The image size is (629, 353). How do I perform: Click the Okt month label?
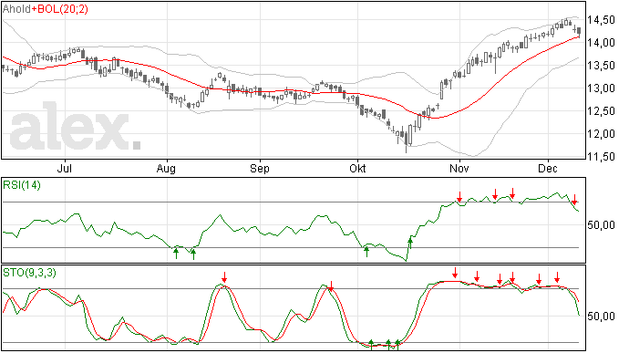(357, 168)
